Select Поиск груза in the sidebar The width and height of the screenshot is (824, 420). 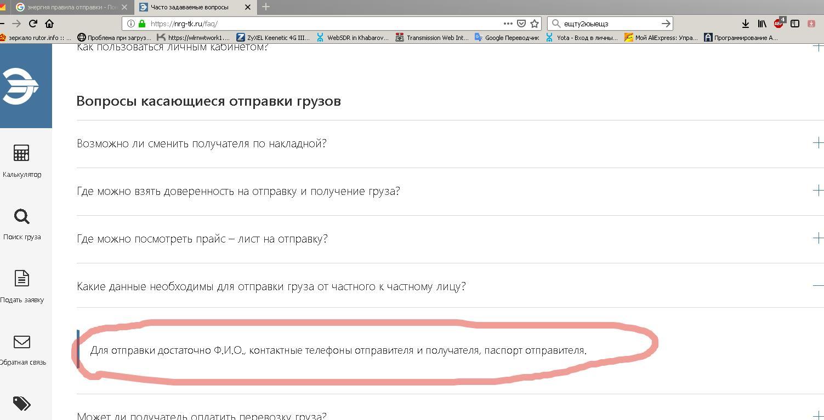[21, 223]
